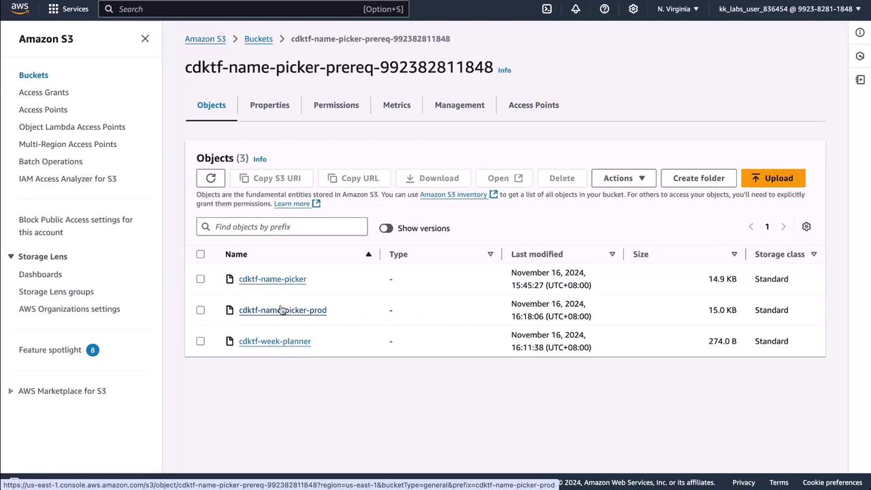
Task: Sort by Name column arrow
Action: click(369, 255)
